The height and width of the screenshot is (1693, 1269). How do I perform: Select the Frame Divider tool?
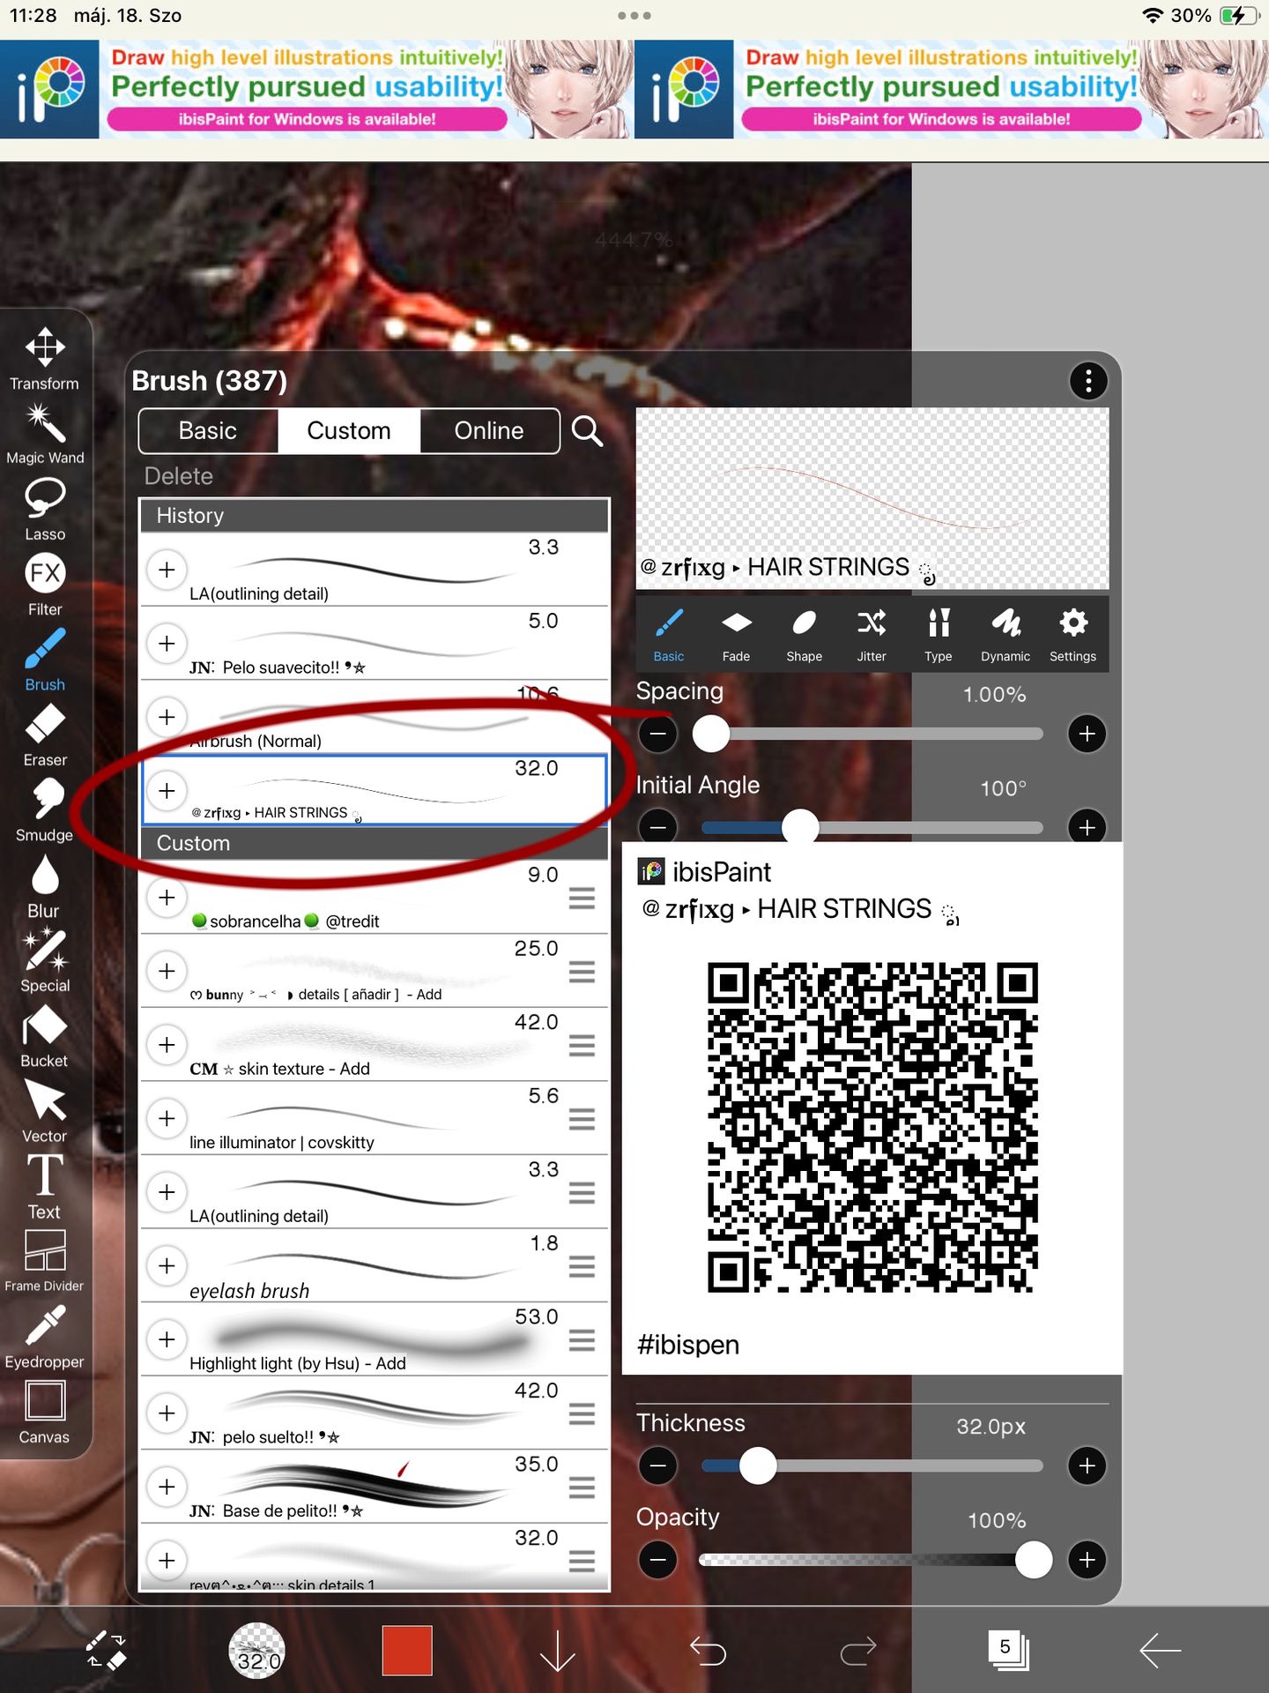[45, 1262]
